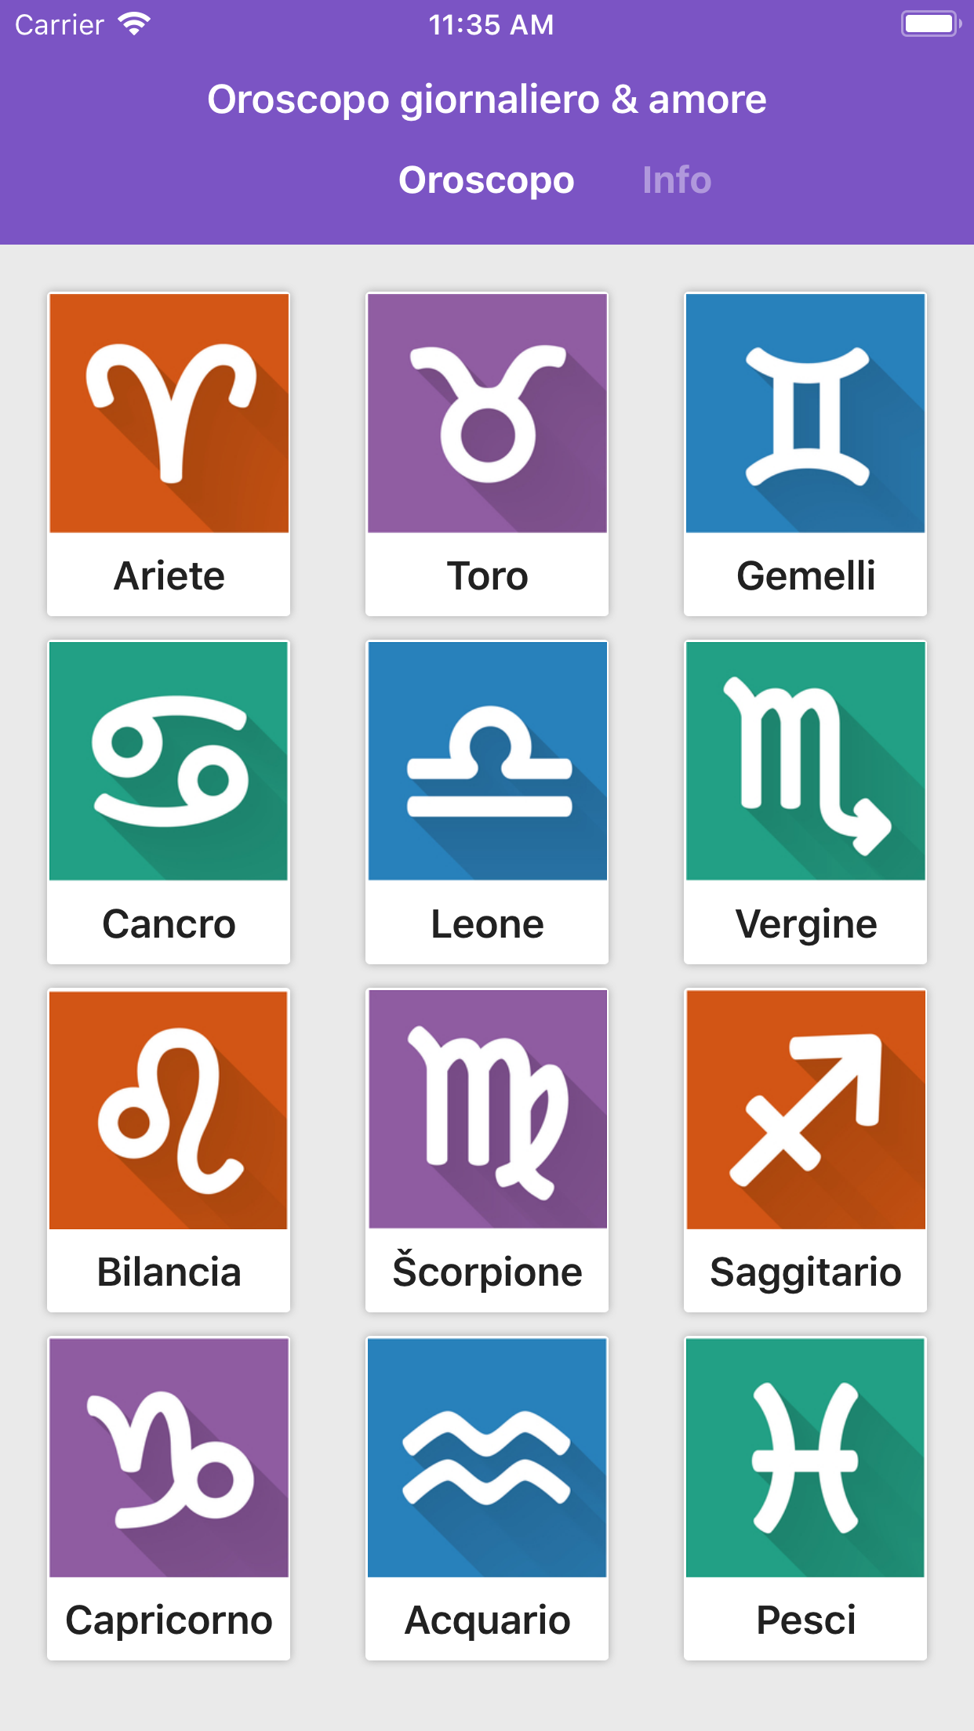
Task: Open the Pesci fish symbol icon
Action: tap(805, 1457)
